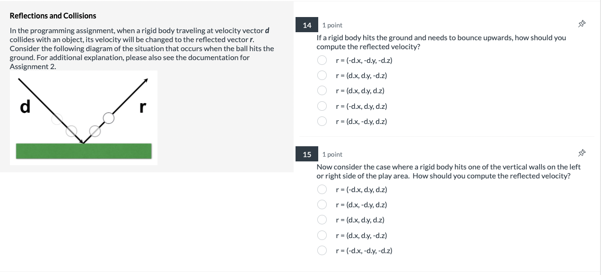Click the question 14 number badge
The width and height of the screenshot is (601, 275).
click(306, 25)
